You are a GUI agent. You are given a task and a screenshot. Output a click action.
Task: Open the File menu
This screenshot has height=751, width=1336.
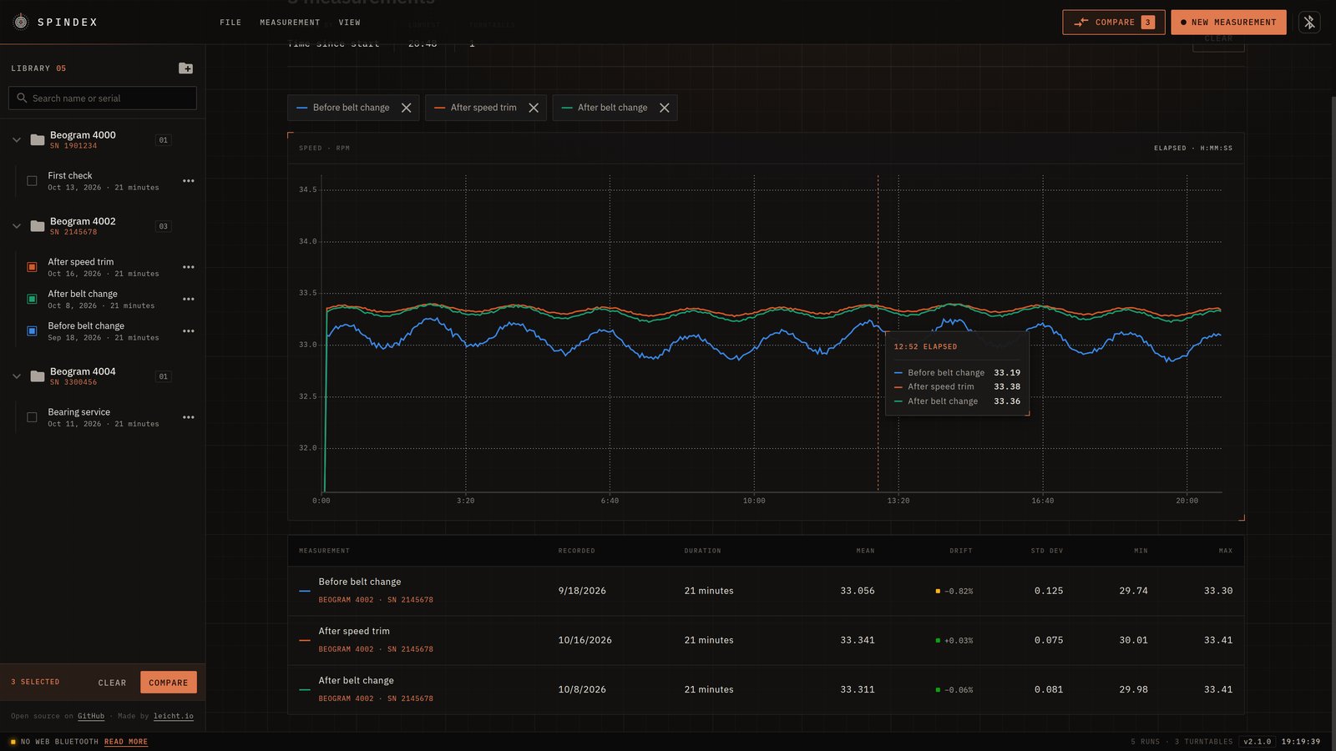click(230, 23)
